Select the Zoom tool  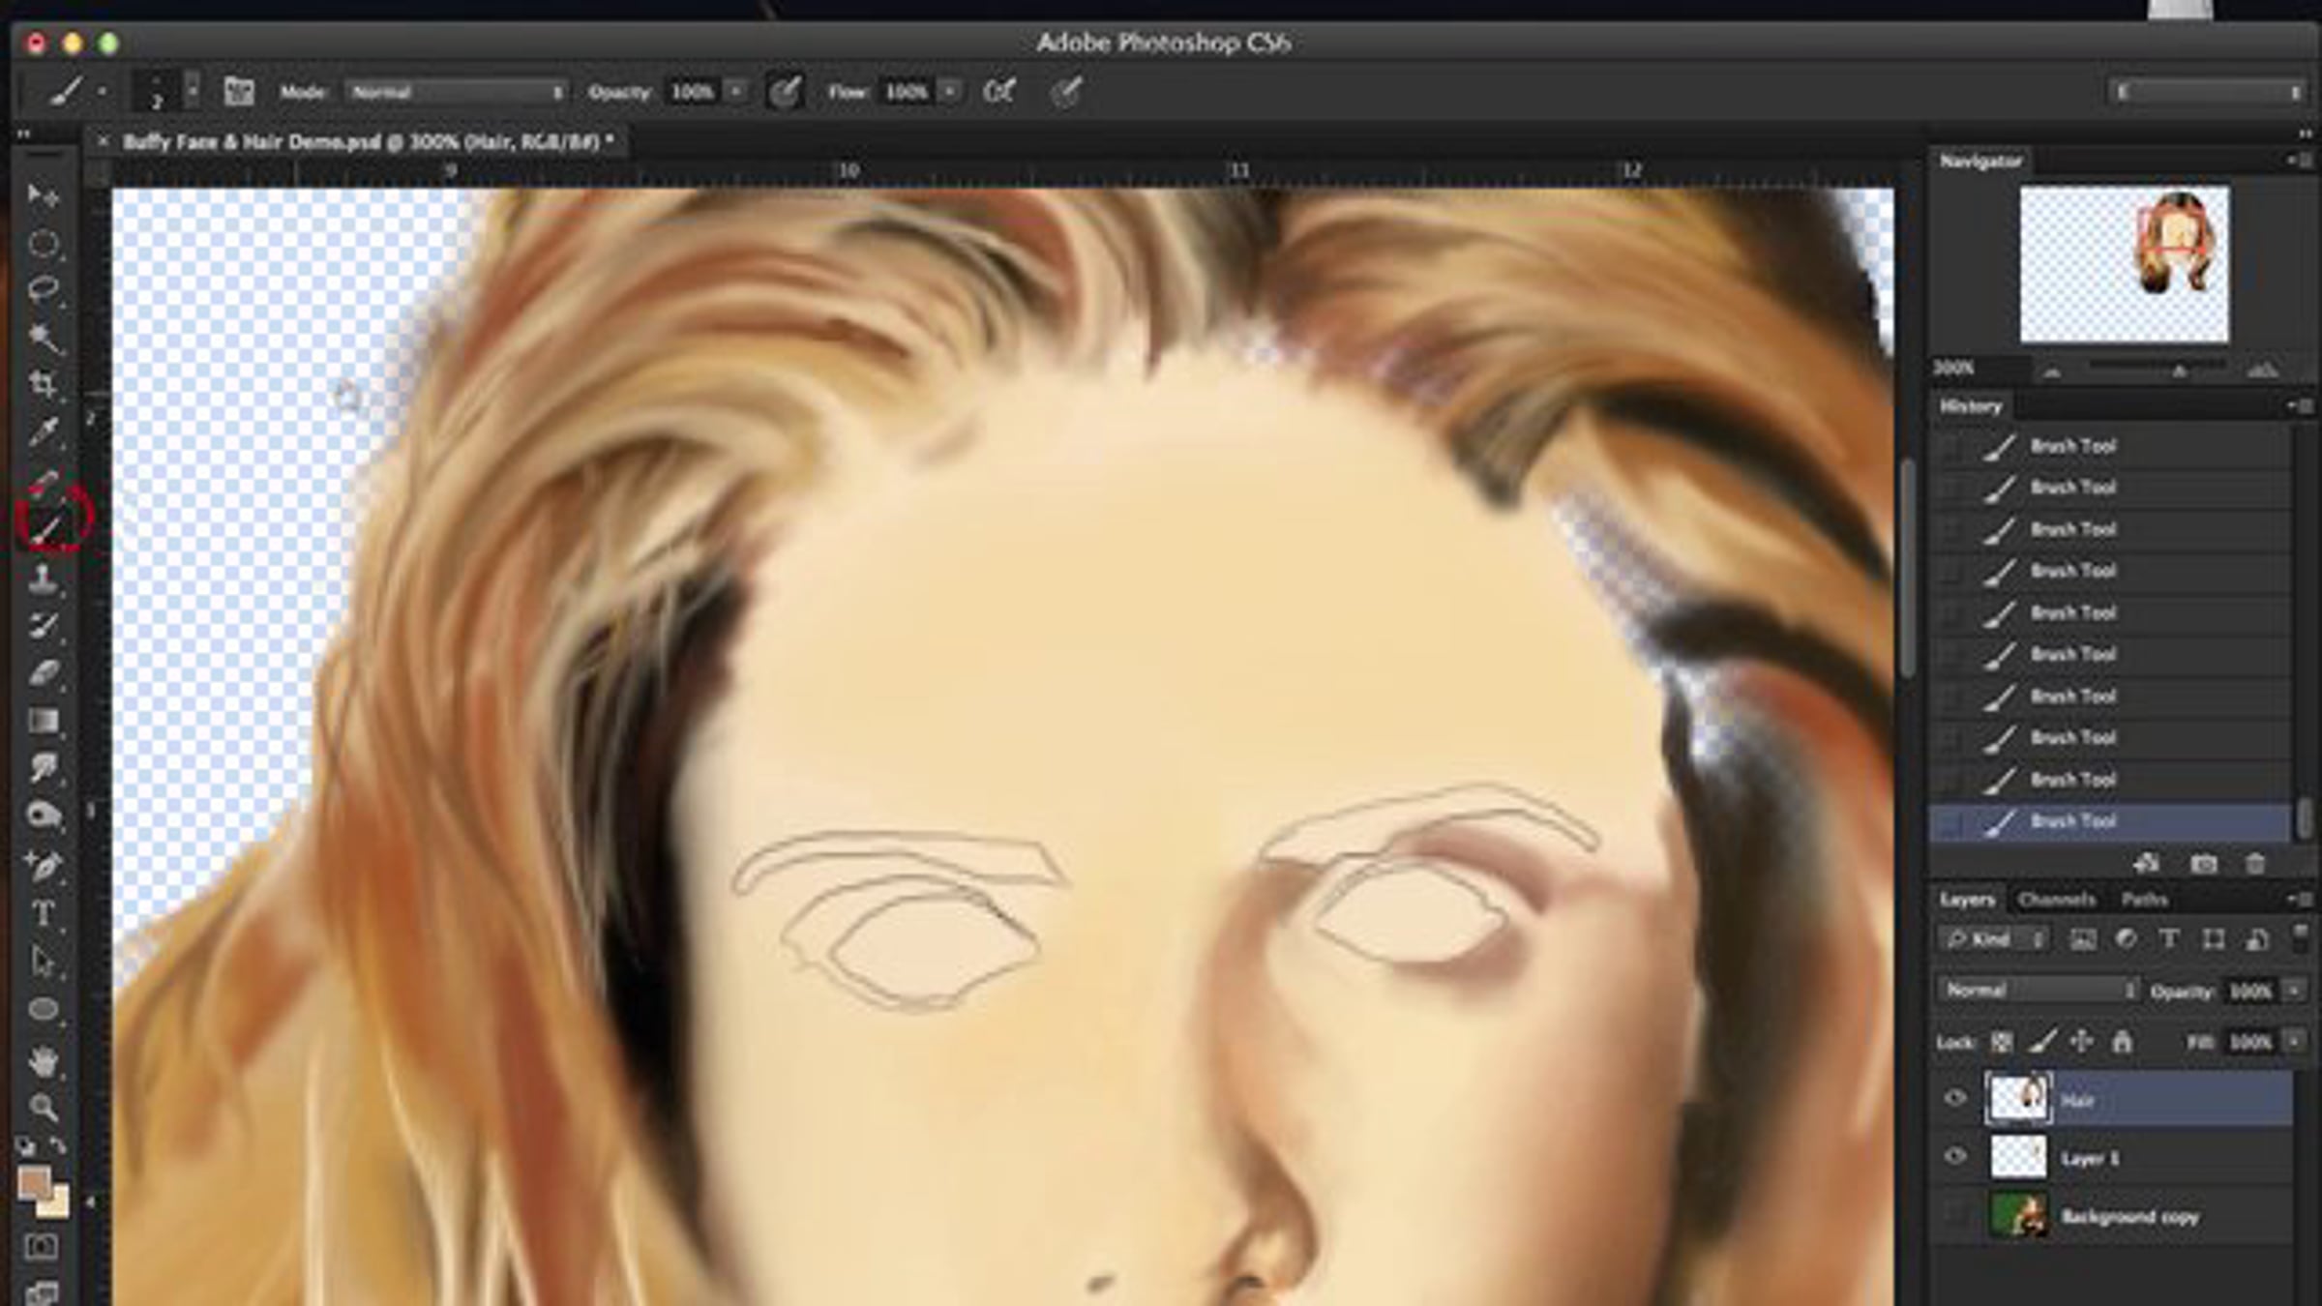tap(43, 1106)
